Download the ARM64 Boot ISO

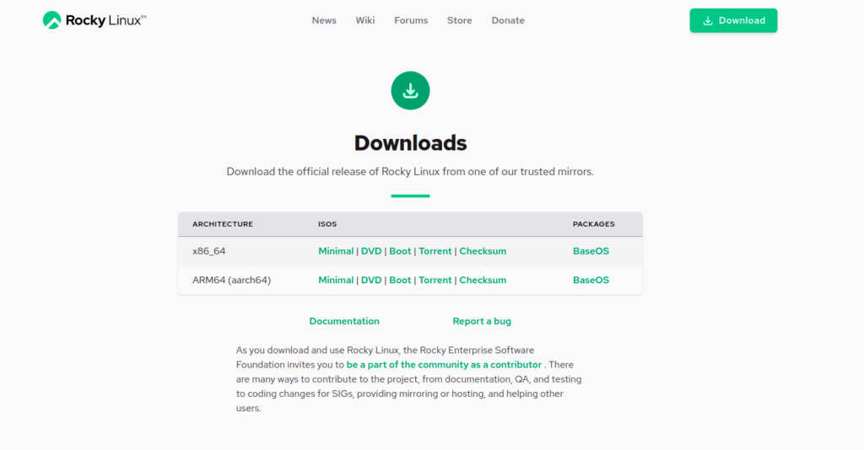tap(400, 280)
